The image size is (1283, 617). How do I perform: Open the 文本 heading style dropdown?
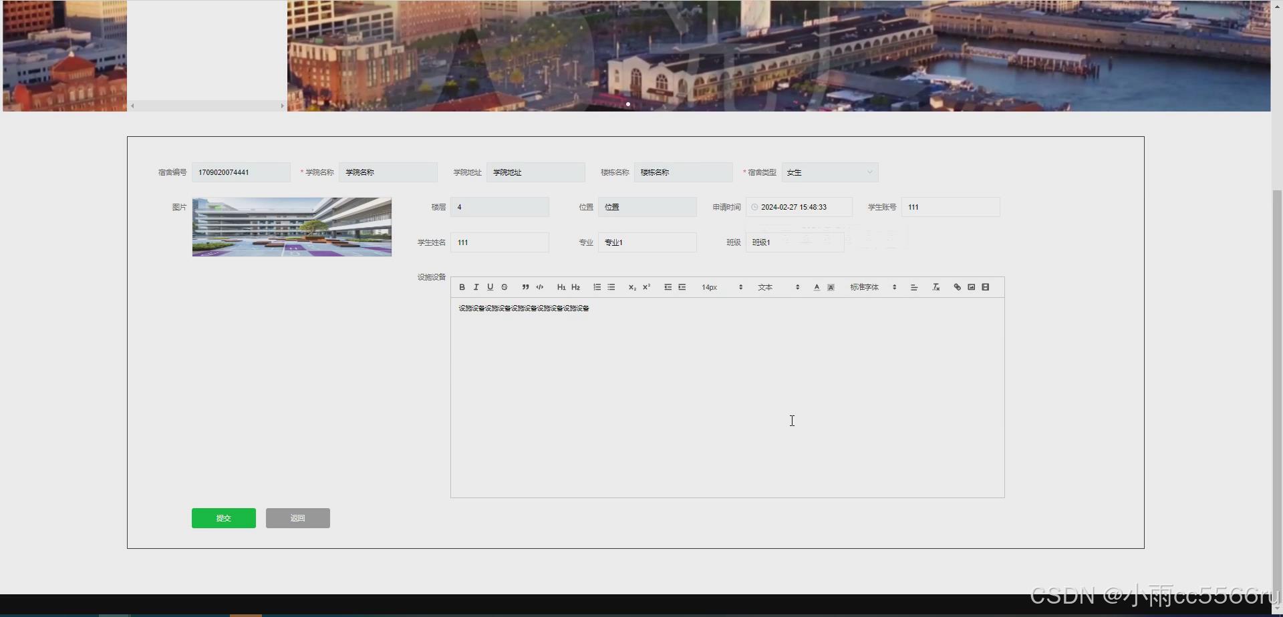tap(778, 287)
